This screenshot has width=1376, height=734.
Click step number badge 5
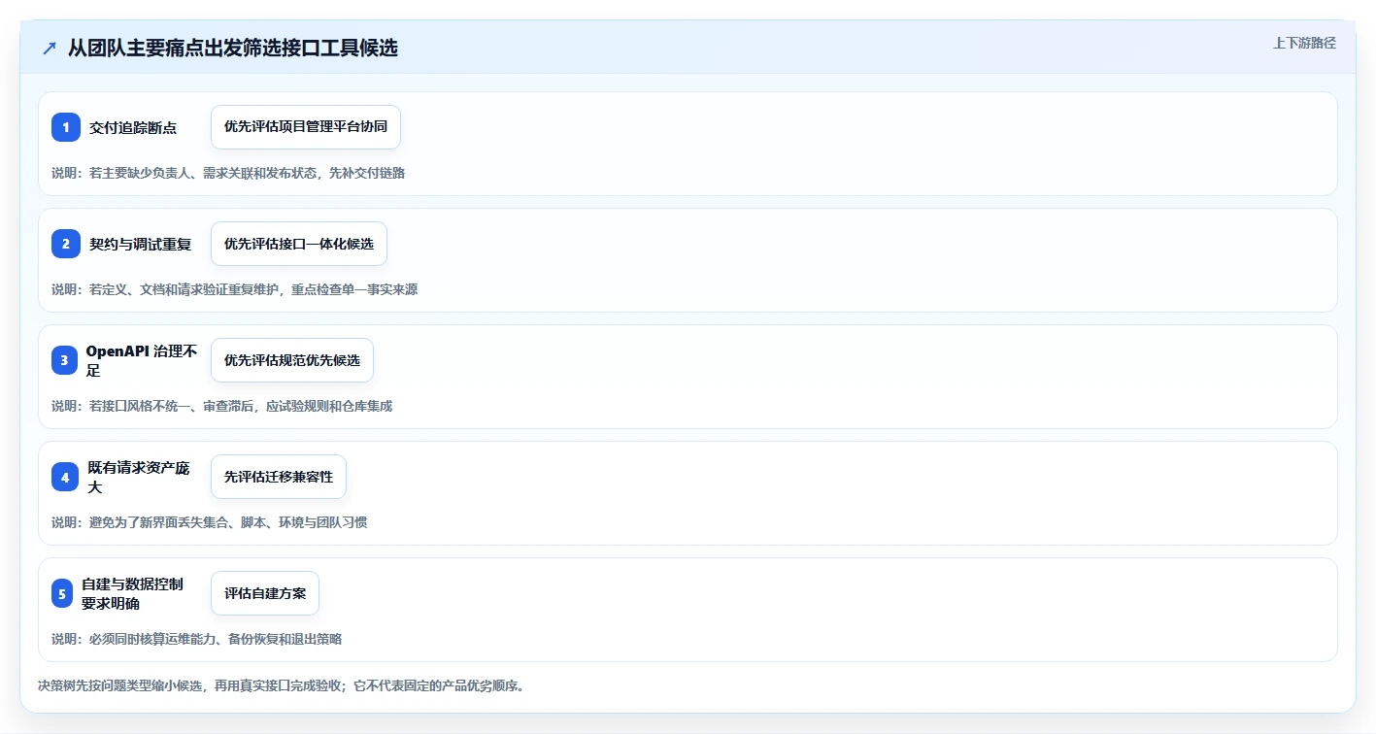click(62, 593)
